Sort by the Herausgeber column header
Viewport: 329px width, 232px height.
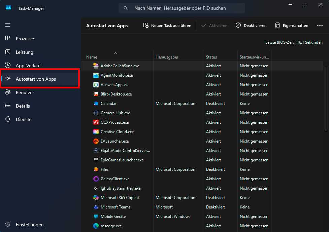167,57
